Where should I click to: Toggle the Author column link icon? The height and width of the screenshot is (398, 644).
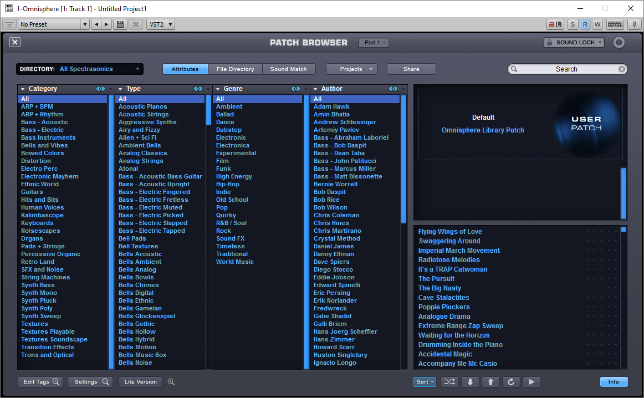[393, 89]
